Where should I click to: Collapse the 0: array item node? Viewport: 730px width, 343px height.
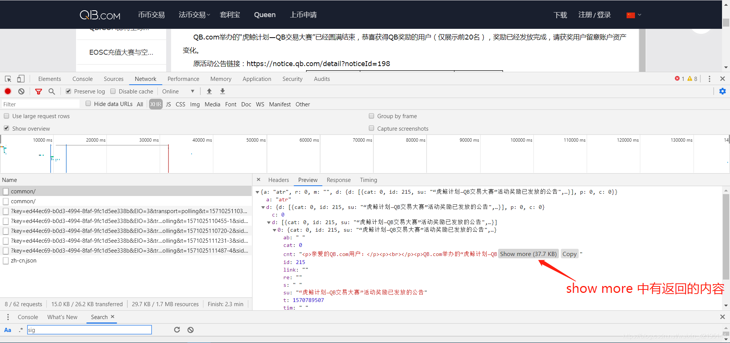[275, 230]
